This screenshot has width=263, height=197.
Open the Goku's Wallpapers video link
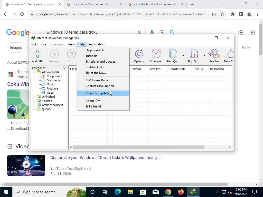coord(106,158)
